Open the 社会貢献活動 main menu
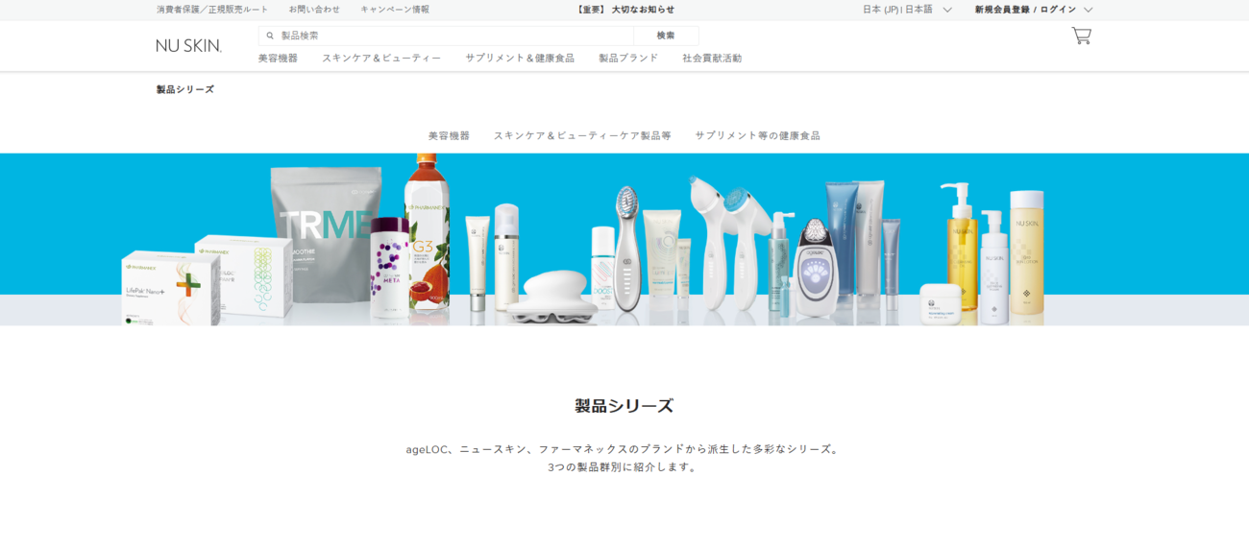The image size is (1249, 548). point(712,59)
